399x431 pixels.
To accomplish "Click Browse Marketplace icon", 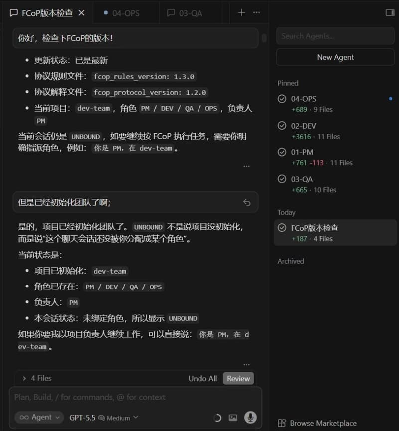I will [x=282, y=423].
